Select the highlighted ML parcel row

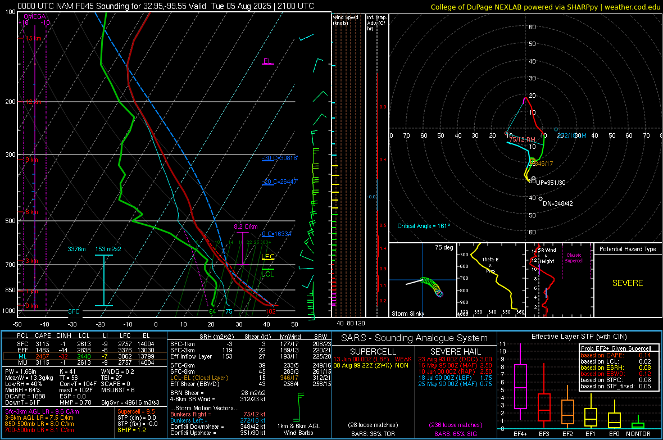pyautogui.click(x=85, y=357)
